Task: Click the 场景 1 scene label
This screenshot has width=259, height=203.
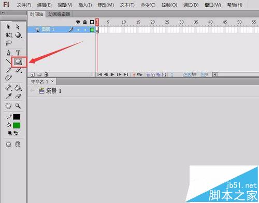Action: 54,91
